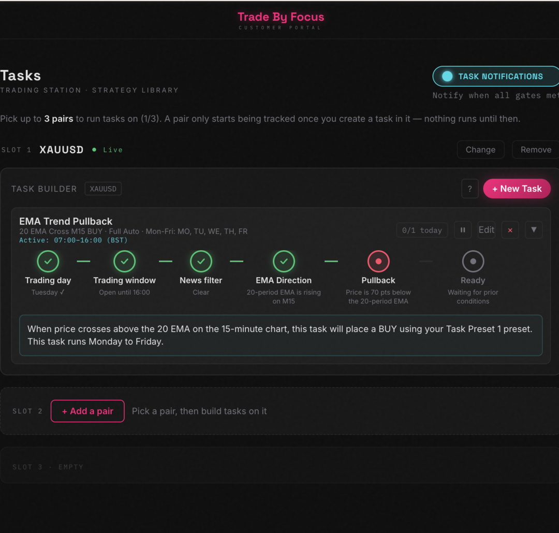Click the Trading window gate checkmark icon
This screenshot has height=533, width=559.
coord(124,261)
